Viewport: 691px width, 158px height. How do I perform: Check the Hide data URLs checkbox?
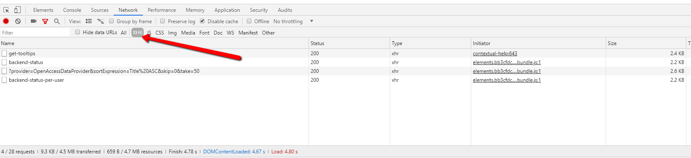click(77, 32)
